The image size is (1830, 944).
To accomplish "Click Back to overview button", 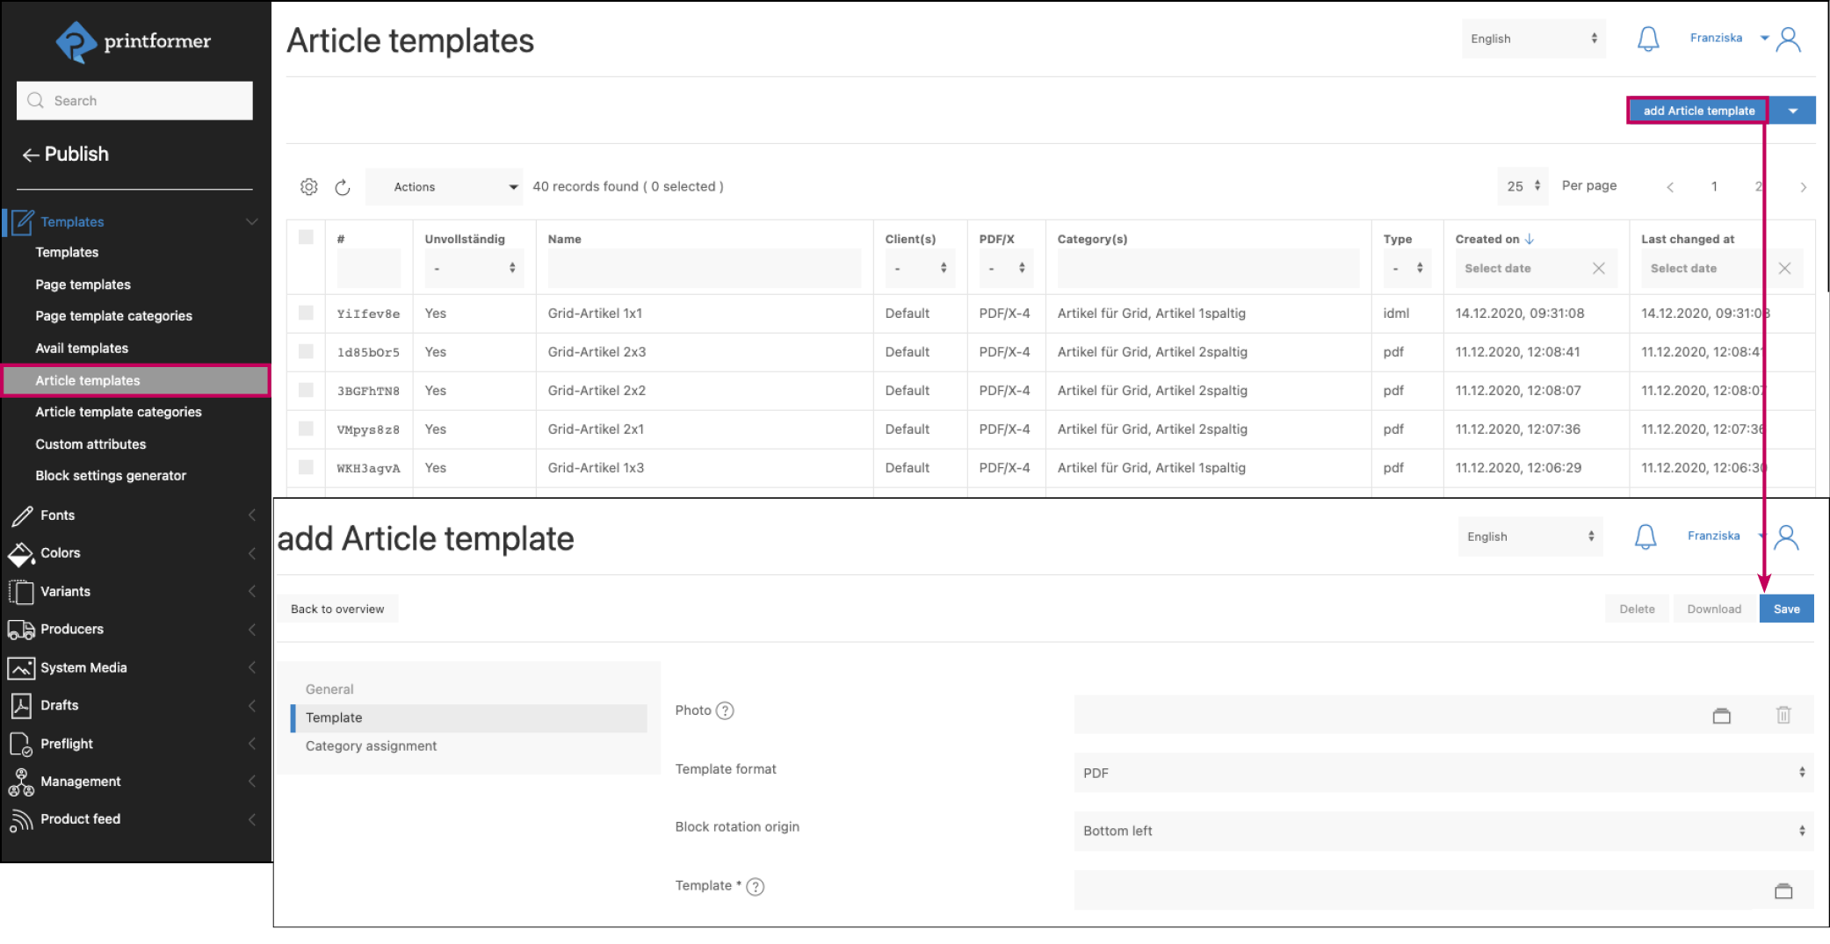I will [337, 609].
